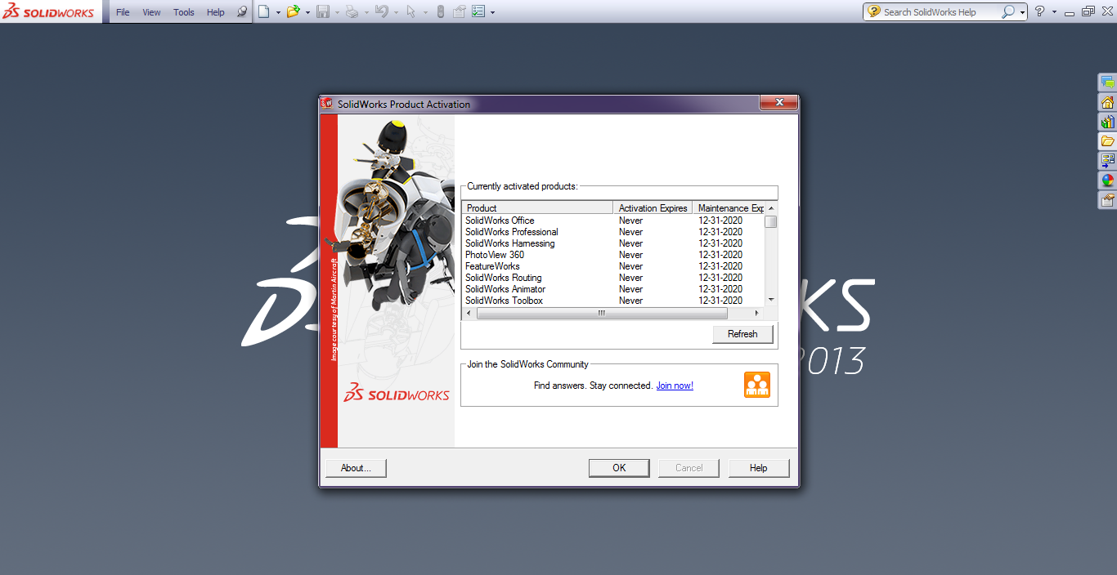
Task: Select the SolidWorks Animator row
Action: (x=613, y=289)
